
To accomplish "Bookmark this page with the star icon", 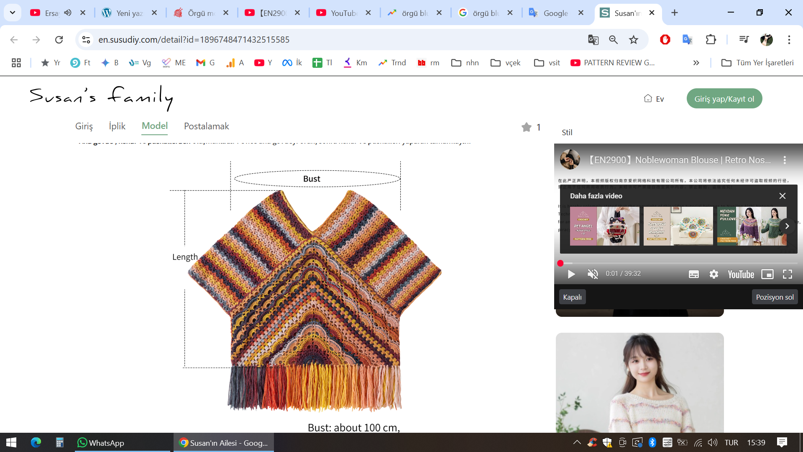I will coord(634,40).
